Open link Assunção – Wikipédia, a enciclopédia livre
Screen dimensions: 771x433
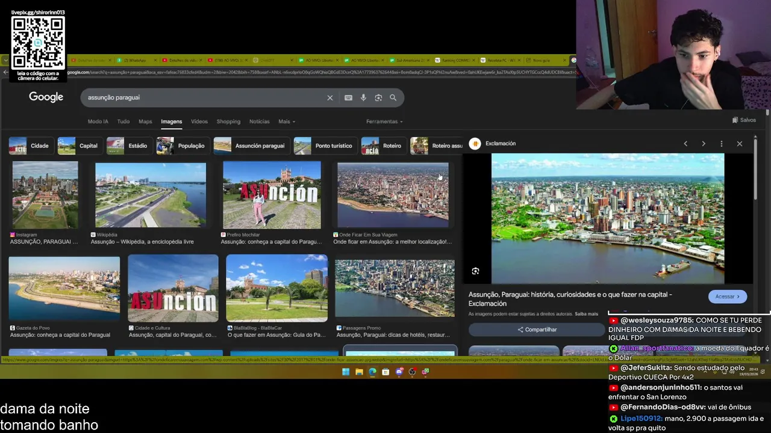(x=142, y=242)
